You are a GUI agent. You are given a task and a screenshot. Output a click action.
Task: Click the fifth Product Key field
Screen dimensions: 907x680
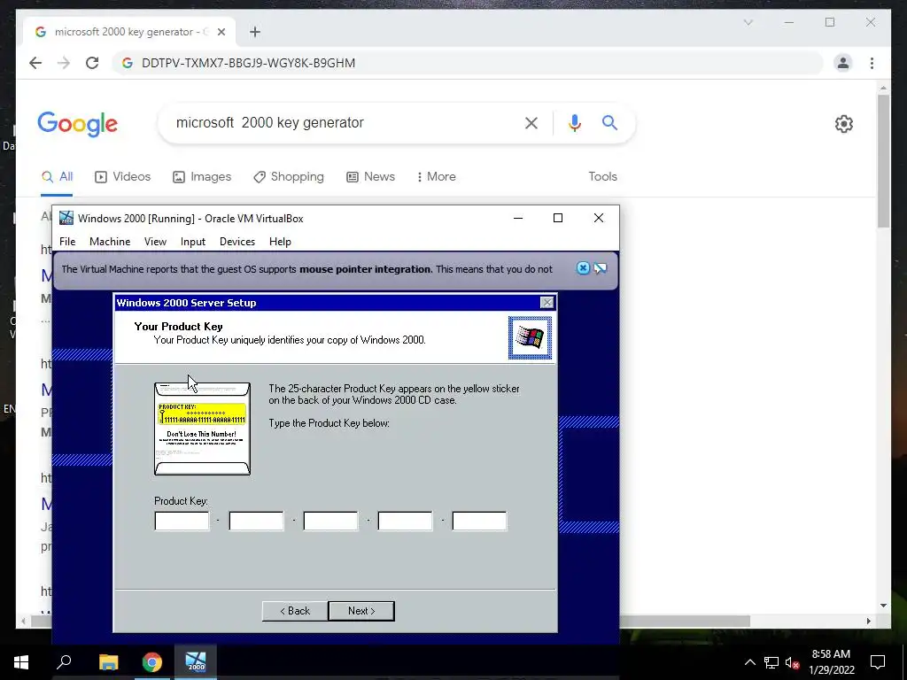(x=479, y=521)
